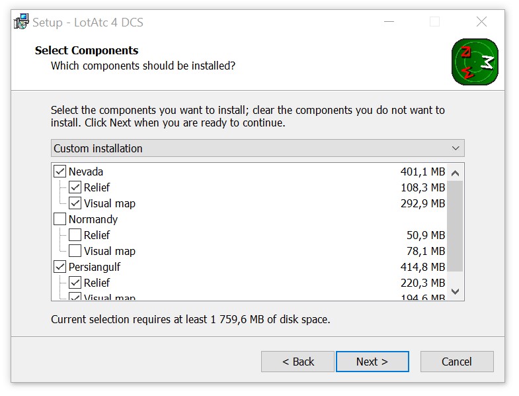This screenshot has width=519, height=396.
Task: Minimize the Setup window
Action: point(389,22)
